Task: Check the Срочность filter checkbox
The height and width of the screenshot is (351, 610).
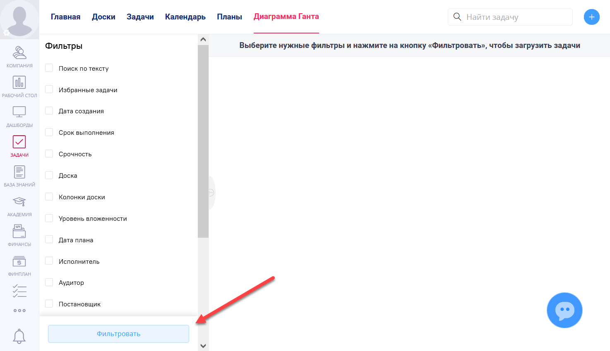Action: coord(49,154)
